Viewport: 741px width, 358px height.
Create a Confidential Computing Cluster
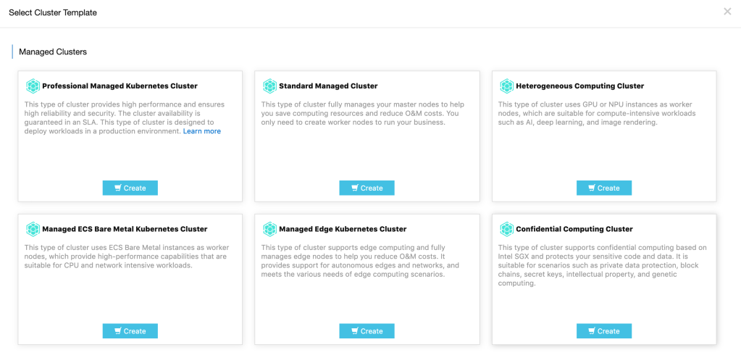coord(603,331)
